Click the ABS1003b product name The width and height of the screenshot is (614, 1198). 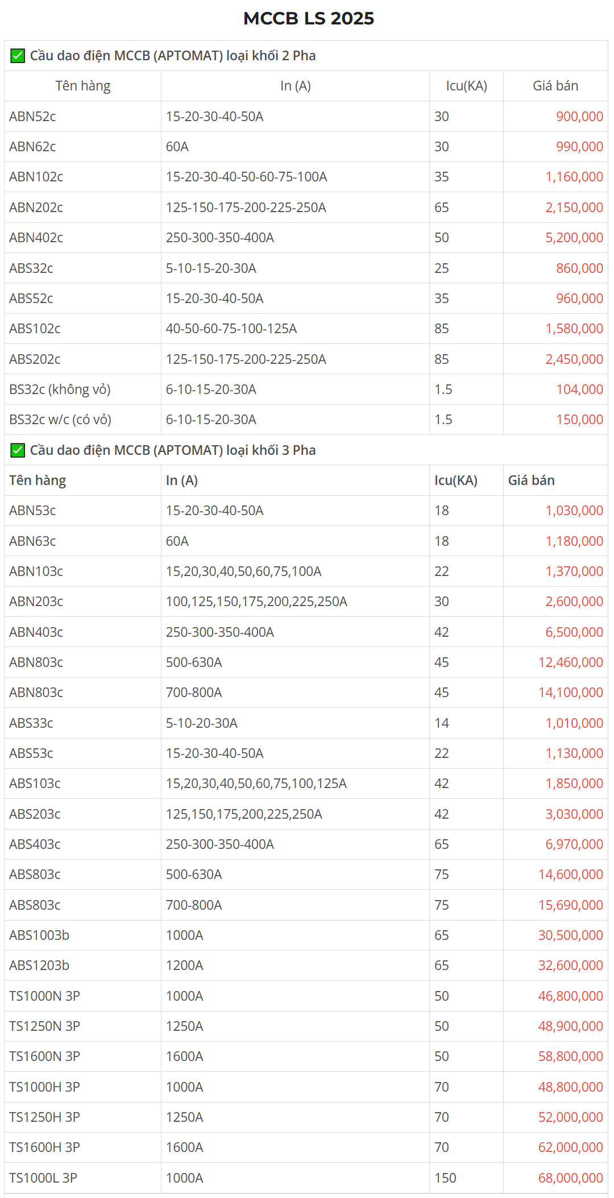tap(39, 935)
